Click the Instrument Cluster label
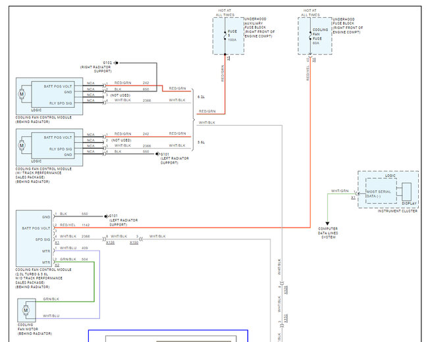Screen dimensions: 428x342 point(398,211)
